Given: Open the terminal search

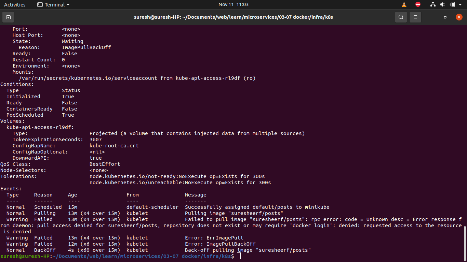Looking at the screenshot, I should click(401, 17).
